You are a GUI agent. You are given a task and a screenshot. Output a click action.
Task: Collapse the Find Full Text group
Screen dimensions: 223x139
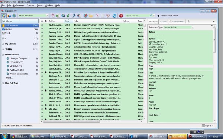tap(3, 83)
